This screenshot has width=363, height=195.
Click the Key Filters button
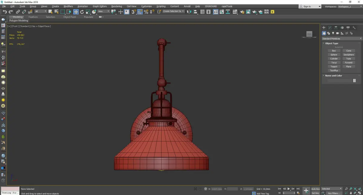coord(334,193)
